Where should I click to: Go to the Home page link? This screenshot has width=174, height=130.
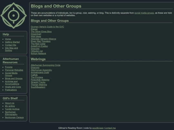coord(8,39)
